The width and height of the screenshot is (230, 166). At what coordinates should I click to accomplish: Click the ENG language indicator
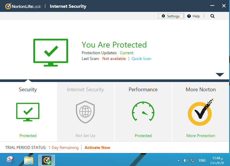tap(202, 160)
